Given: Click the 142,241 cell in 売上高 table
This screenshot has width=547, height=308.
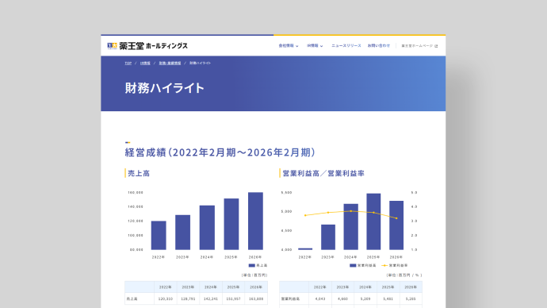Looking at the screenshot, I should click(x=211, y=299).
